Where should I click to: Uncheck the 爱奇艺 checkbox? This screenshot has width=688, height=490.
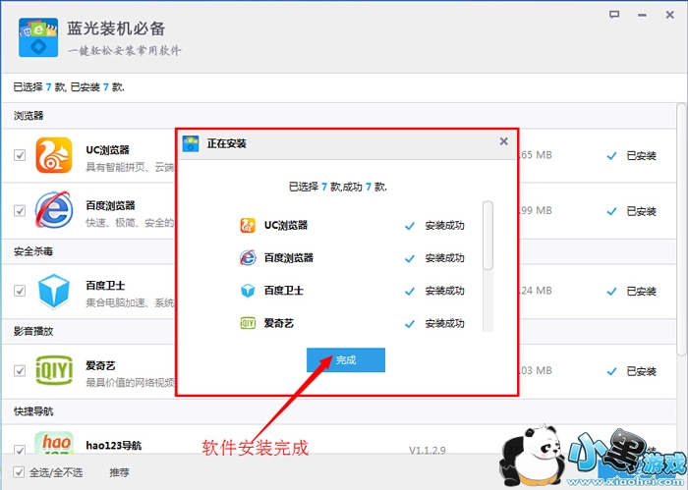(x=20, y=371)
